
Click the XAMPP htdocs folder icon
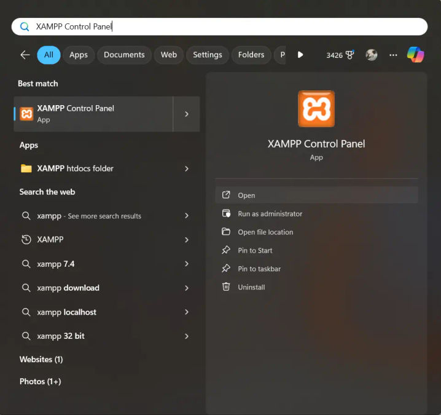coord(26,168)
